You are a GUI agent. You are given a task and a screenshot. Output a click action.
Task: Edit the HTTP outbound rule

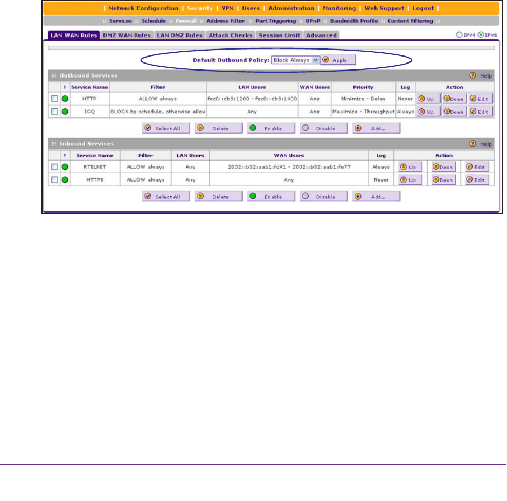point(481,99)
